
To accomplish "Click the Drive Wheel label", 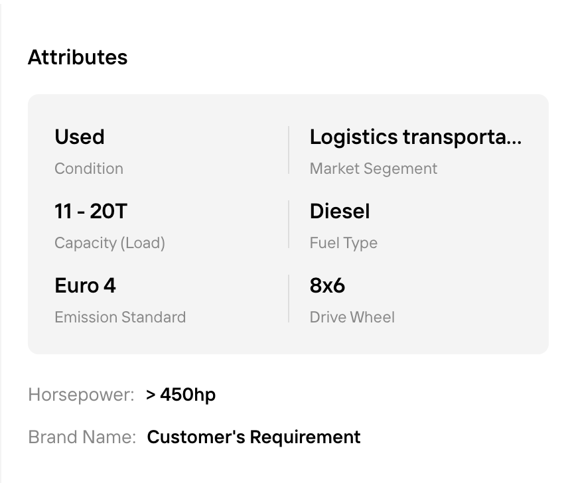I will (352, 317).
